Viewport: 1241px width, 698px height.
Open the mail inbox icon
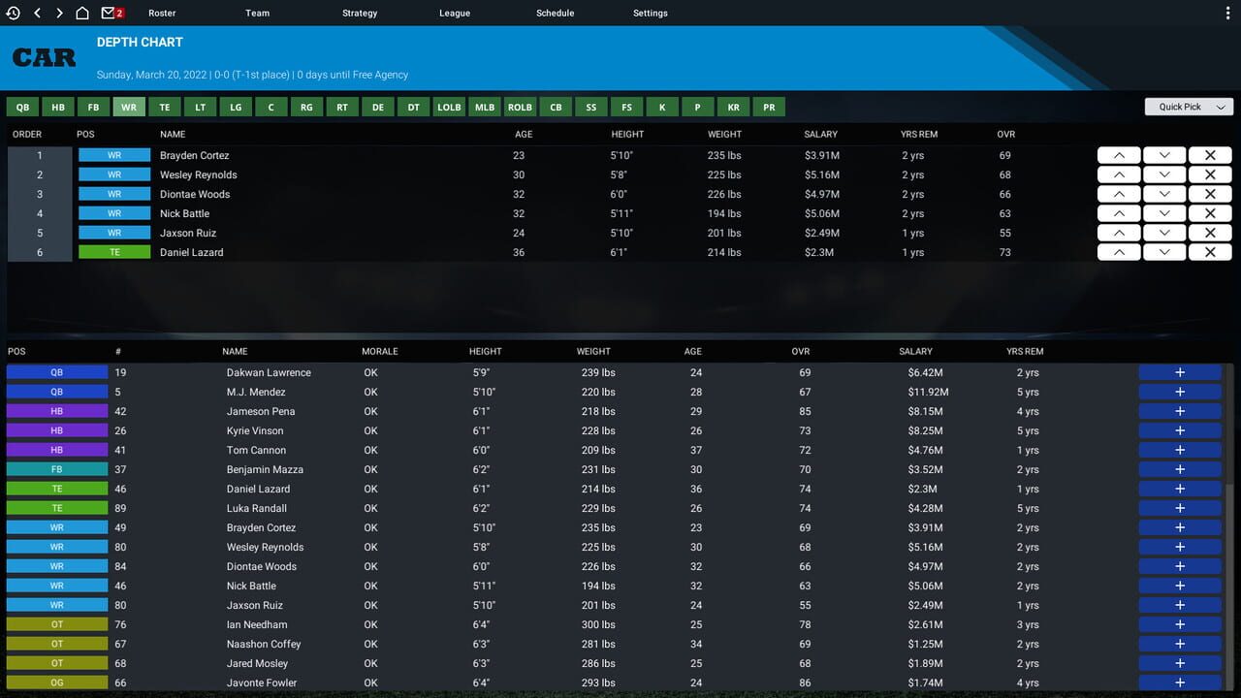pos(109,14)
